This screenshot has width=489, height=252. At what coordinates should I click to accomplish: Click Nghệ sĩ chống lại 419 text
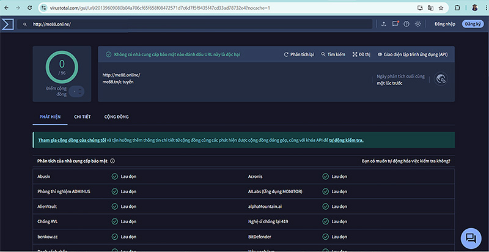[268, 221]
